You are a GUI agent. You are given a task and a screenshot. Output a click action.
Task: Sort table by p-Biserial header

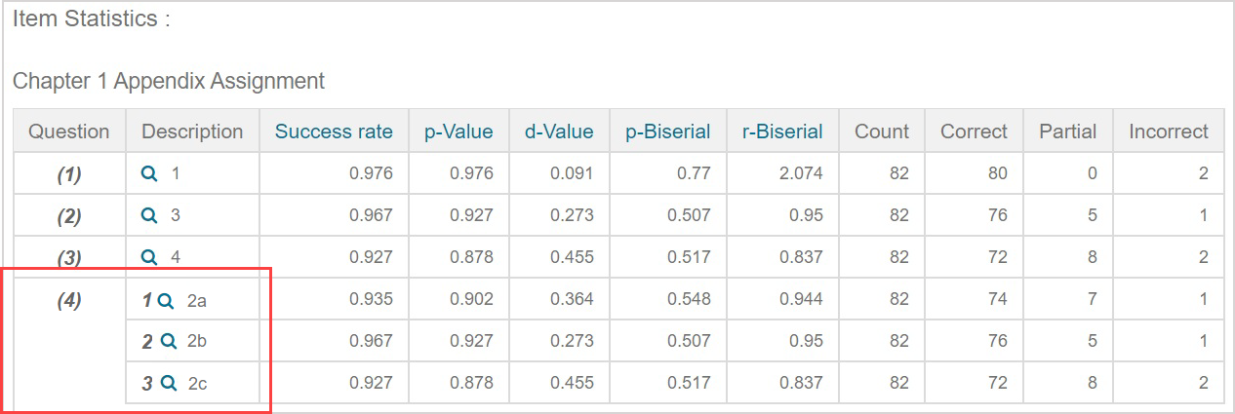pos(668,132)
